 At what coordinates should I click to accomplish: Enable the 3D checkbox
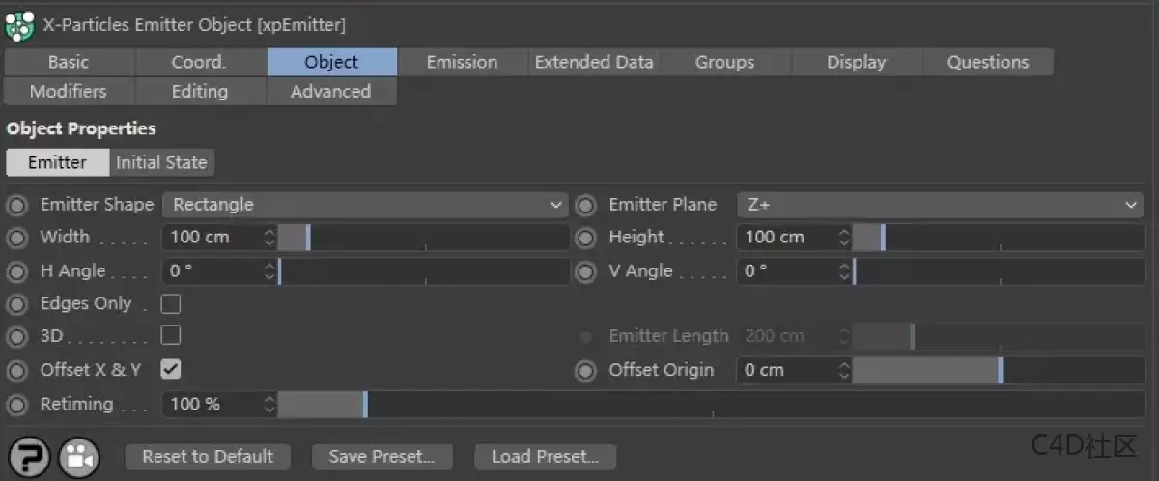click(x=171, y=336)
